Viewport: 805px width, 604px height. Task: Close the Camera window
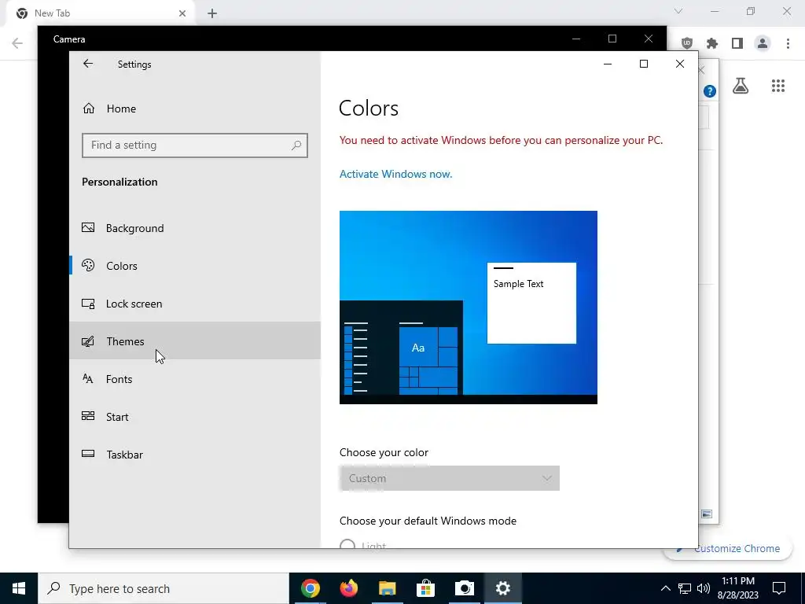point(649,39)
